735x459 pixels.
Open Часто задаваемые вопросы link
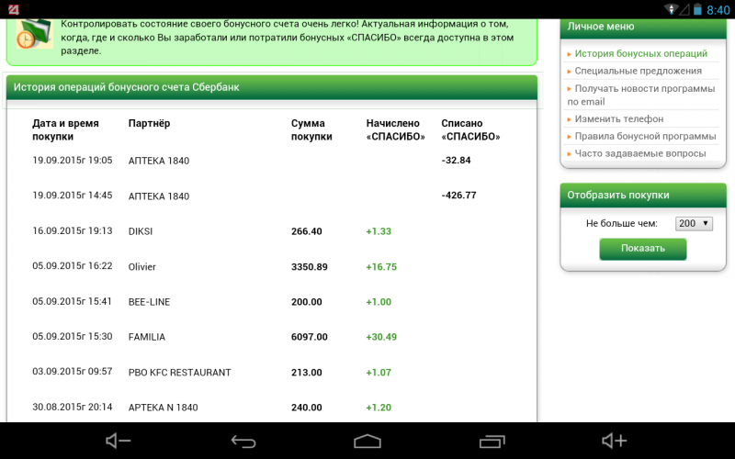click(639, 153)
